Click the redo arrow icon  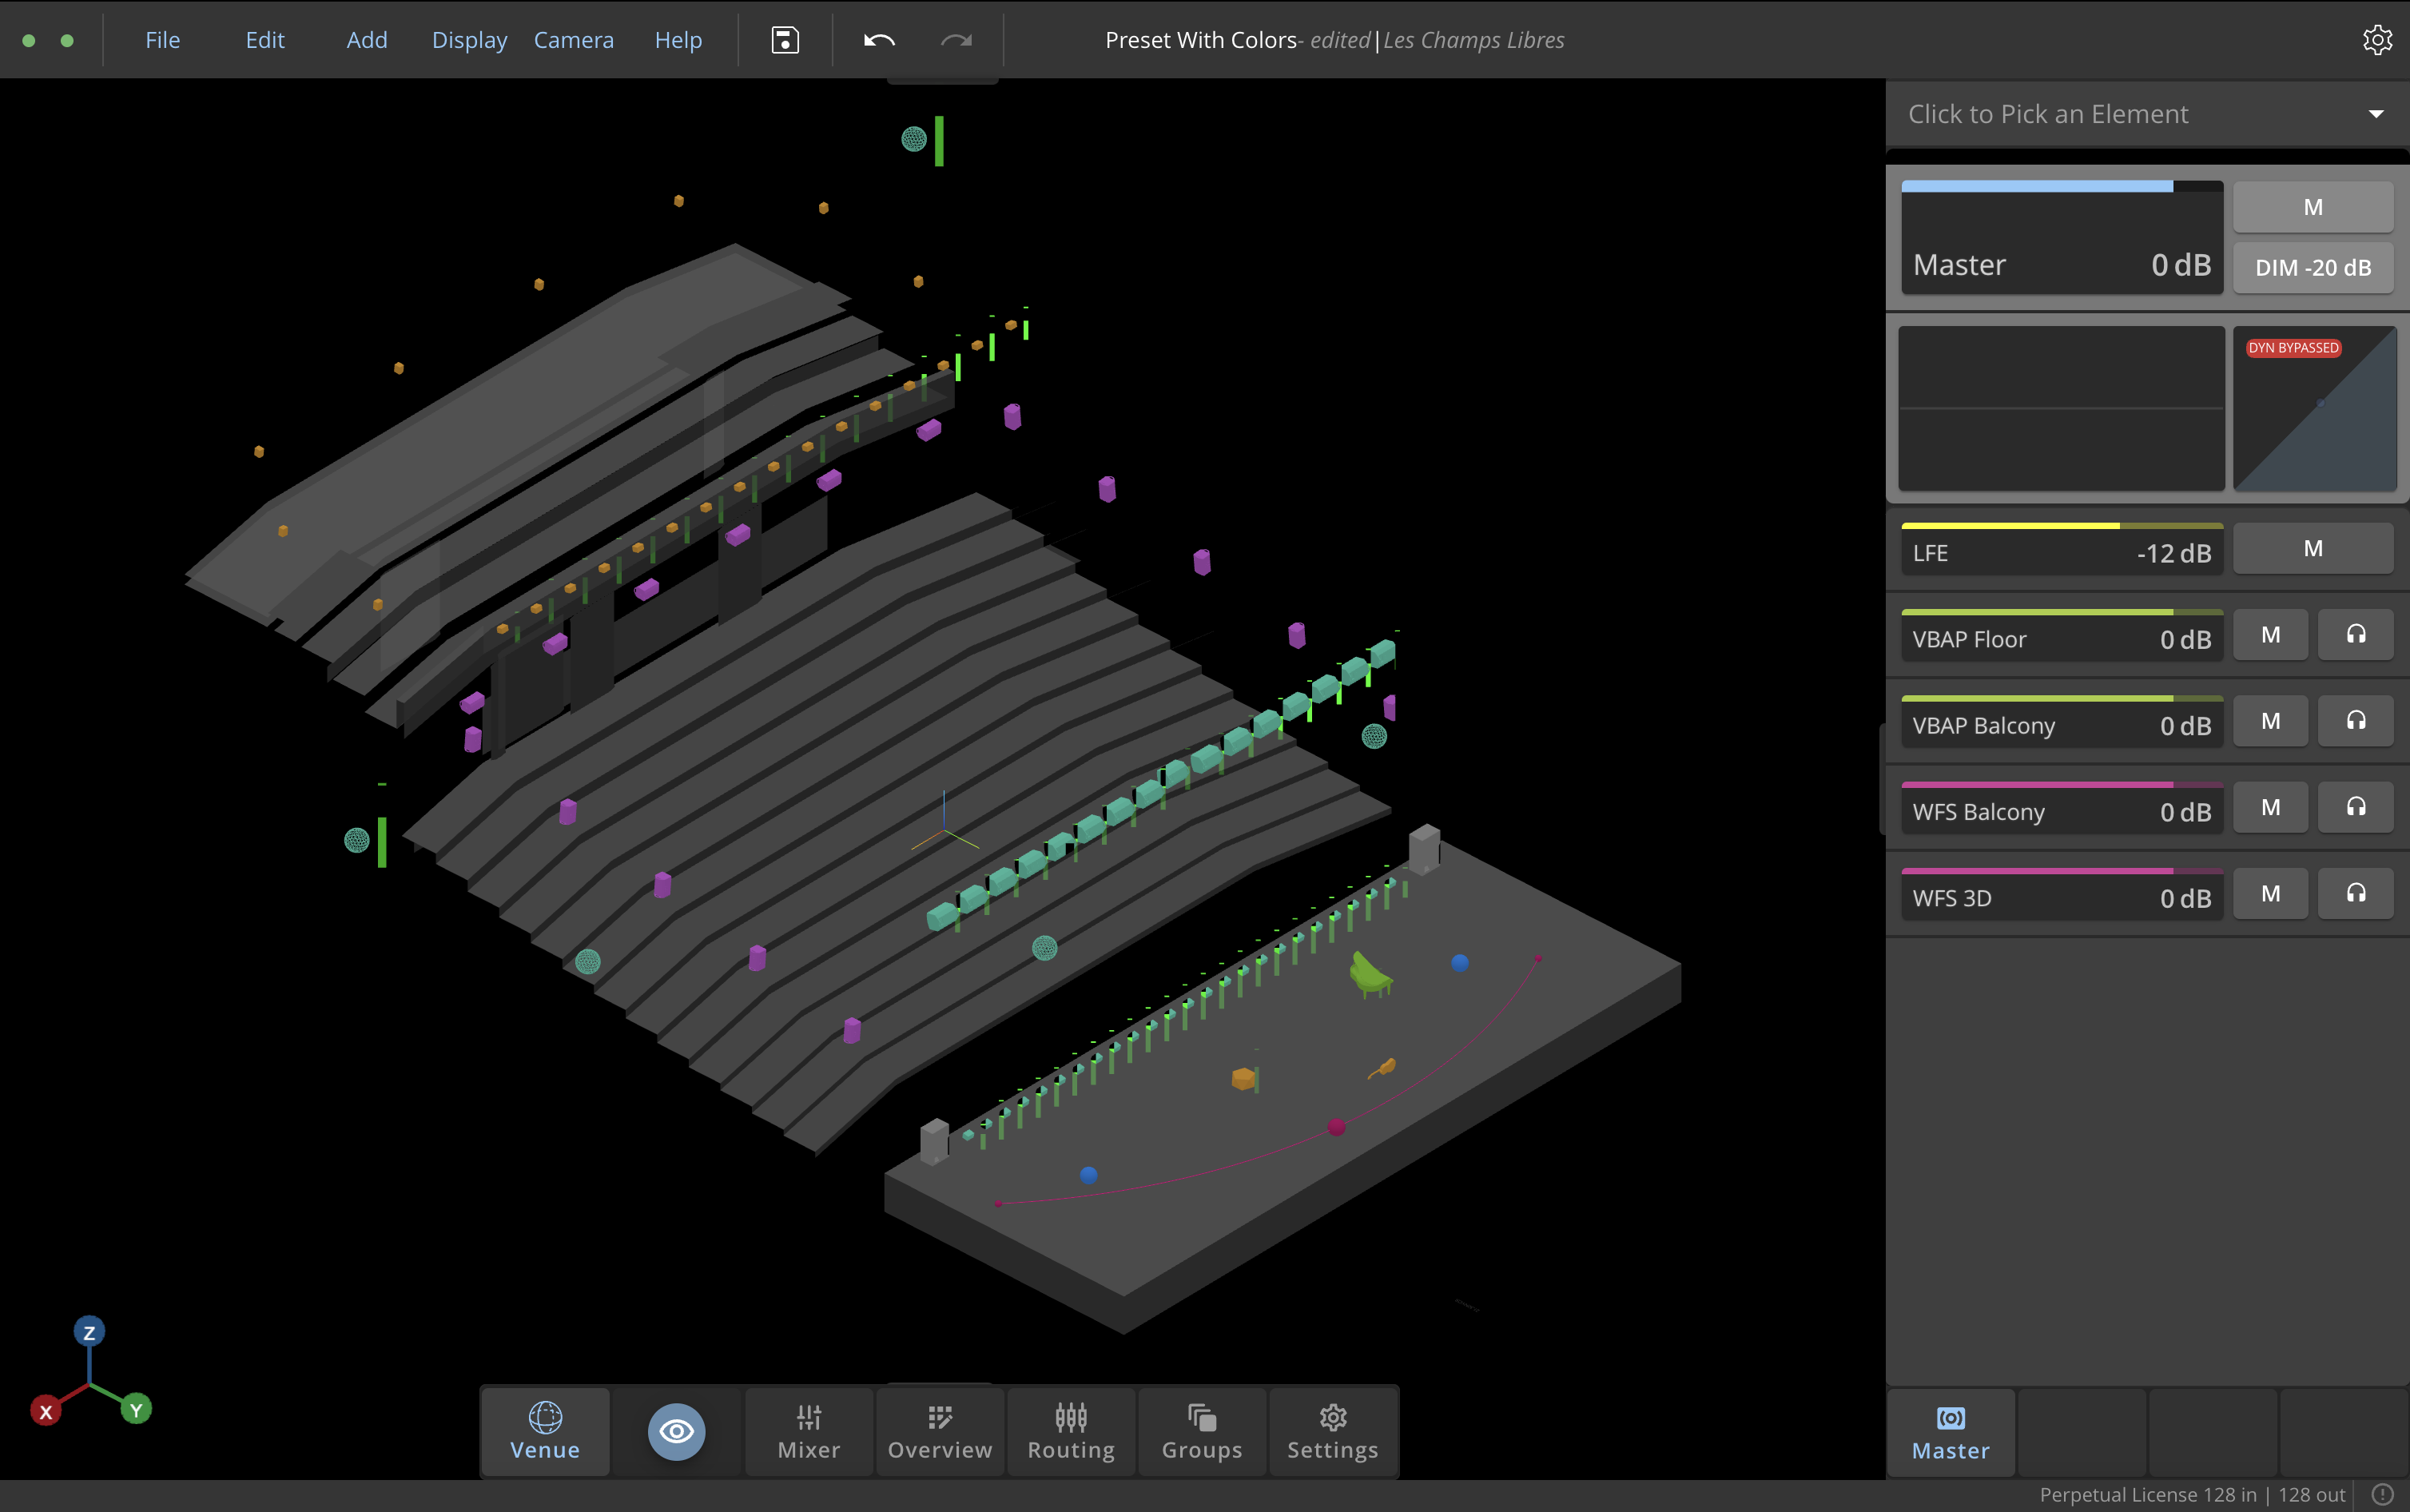tap(956, 40)
